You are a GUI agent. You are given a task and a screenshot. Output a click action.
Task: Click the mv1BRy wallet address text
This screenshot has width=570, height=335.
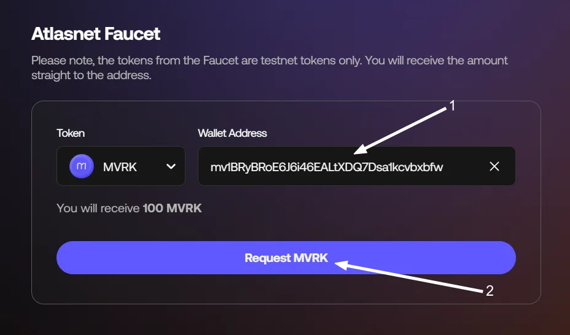coord(326,167)
